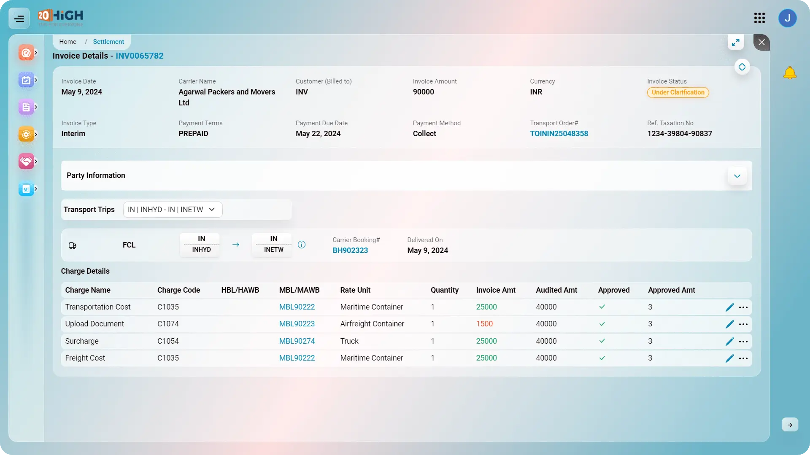Expand the document sidebar submenu arrow
810x455 pixels.
36,107
